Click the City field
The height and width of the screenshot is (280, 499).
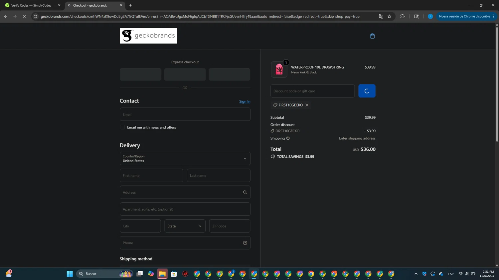140,226
